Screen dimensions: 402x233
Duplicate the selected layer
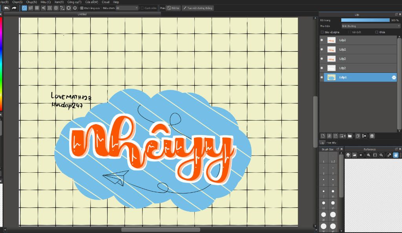click(x=358, y=136)
